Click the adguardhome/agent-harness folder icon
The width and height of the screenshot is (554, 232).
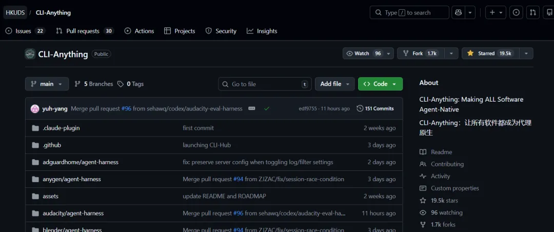coord(35,162)
